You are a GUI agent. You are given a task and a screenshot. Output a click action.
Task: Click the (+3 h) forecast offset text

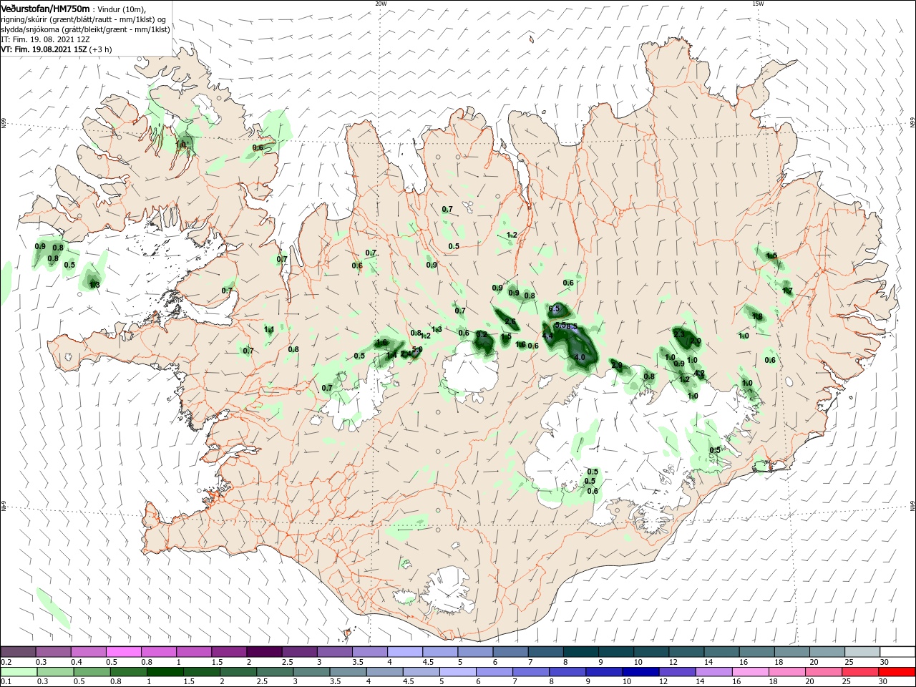click(x=101, y=50)
